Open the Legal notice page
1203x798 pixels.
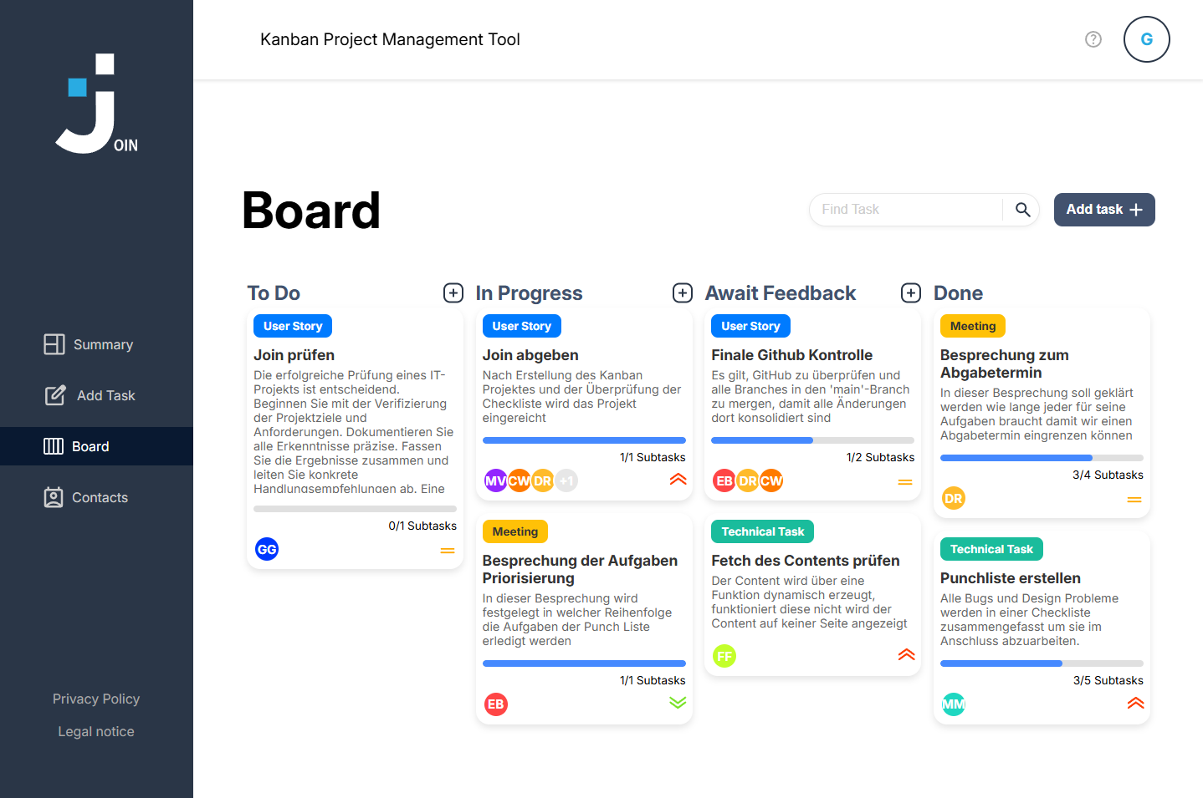point(95,731)
